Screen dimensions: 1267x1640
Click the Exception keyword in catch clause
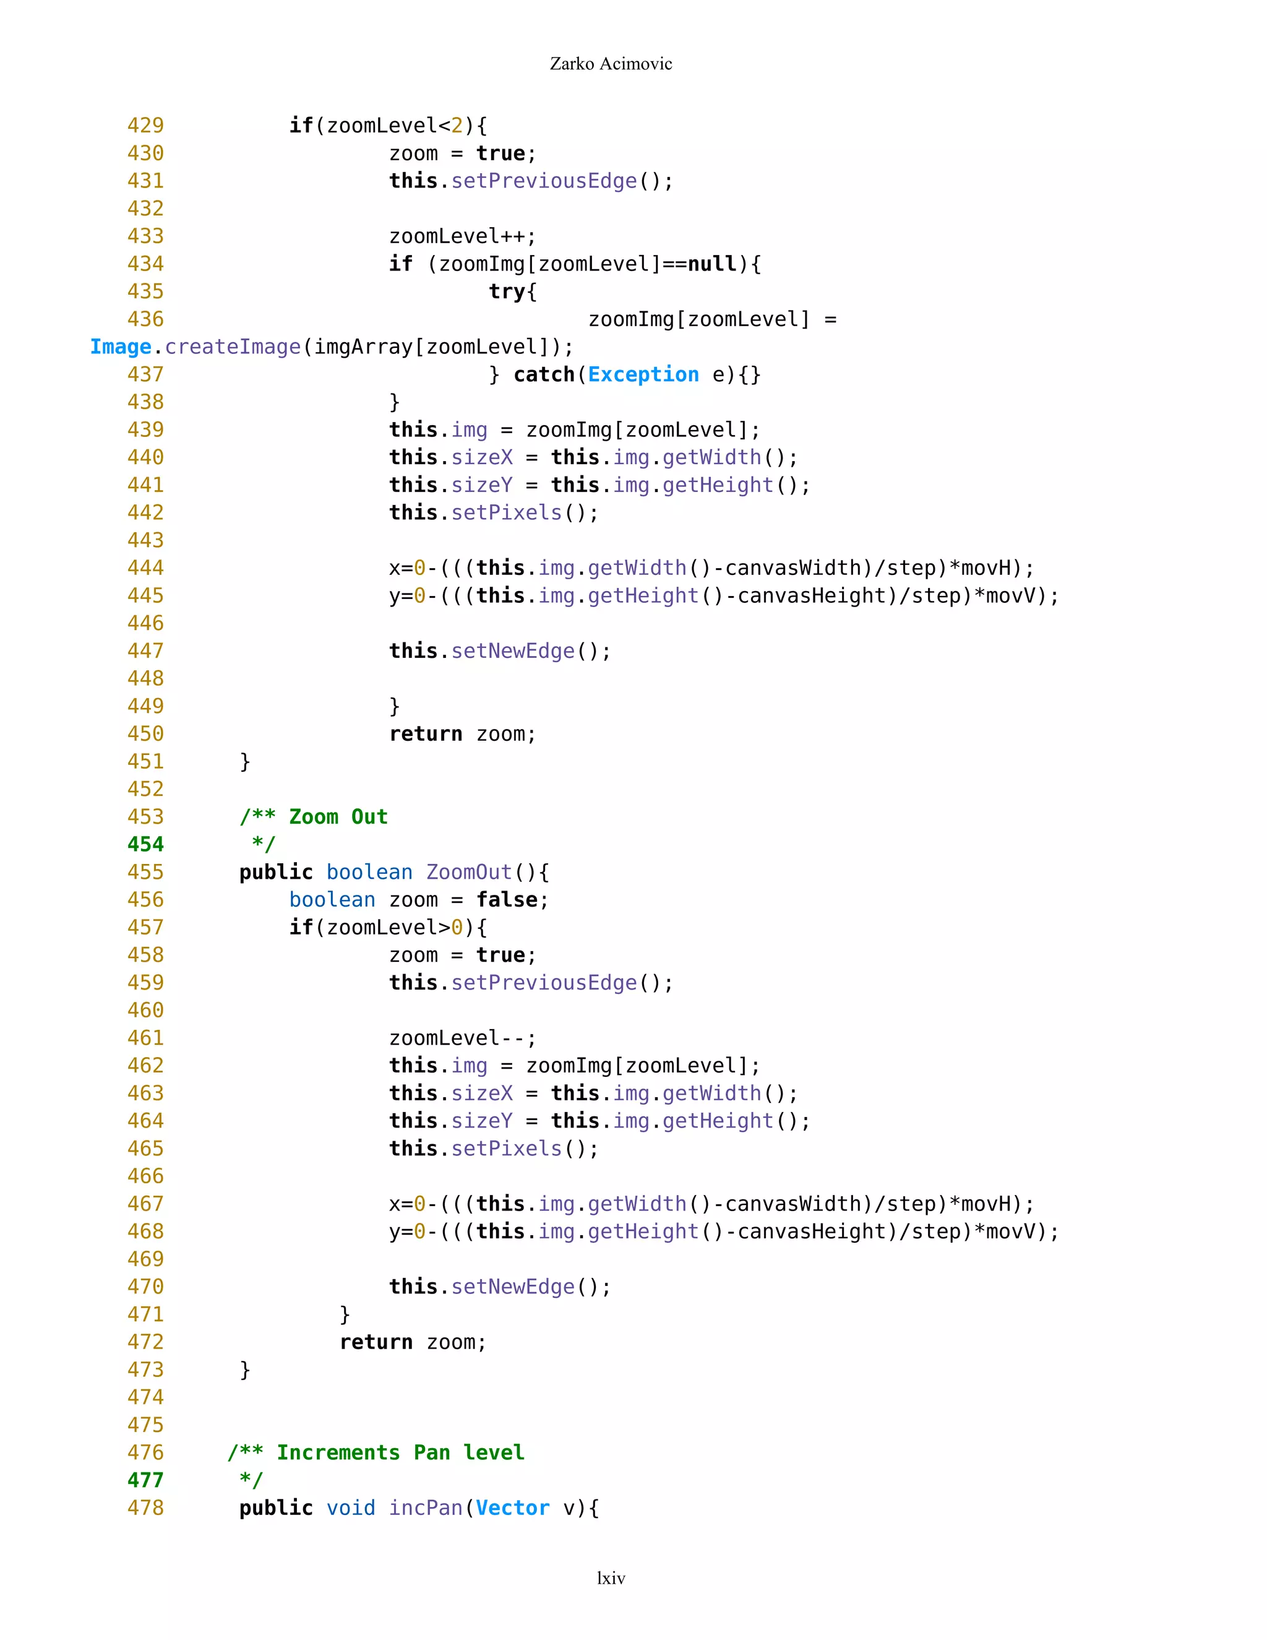pyautogui.click(x=643, y=374)
